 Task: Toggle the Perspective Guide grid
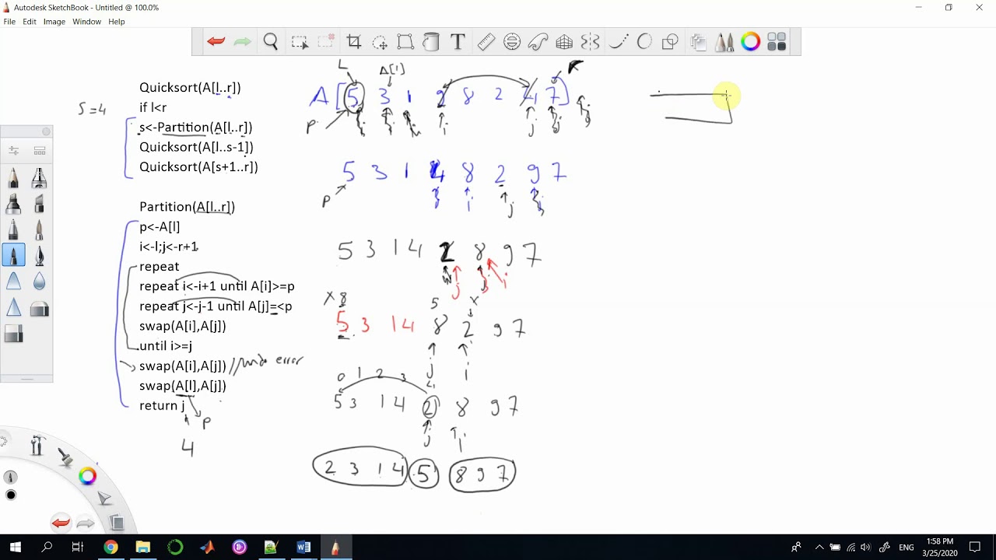[564, 42]
